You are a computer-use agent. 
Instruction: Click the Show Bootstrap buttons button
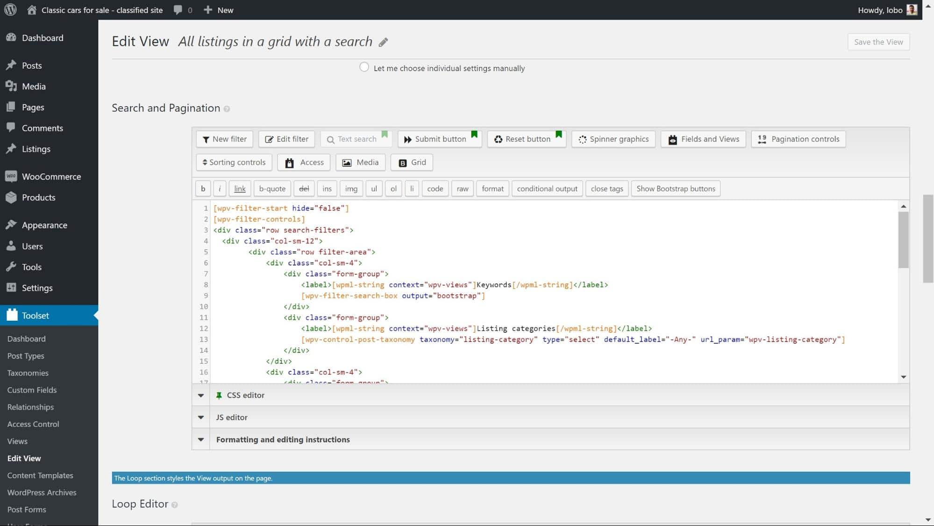click(x=676, y=188)
